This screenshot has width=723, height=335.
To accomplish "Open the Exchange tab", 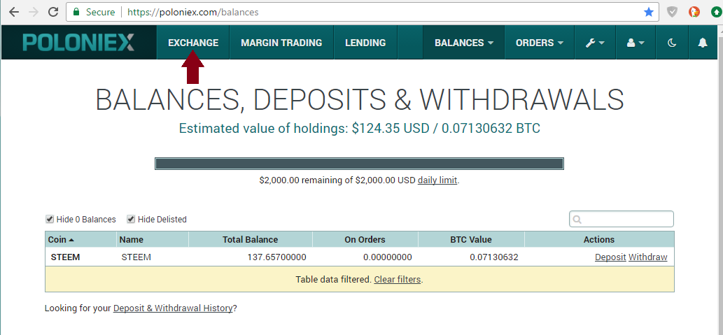I will [x=193, y=43].
